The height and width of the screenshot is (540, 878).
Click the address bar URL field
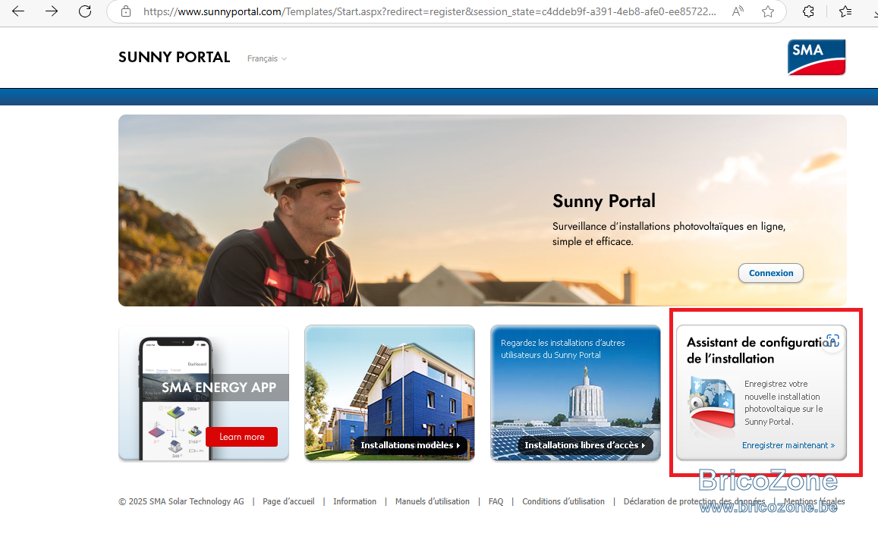(x=429, y=11)
